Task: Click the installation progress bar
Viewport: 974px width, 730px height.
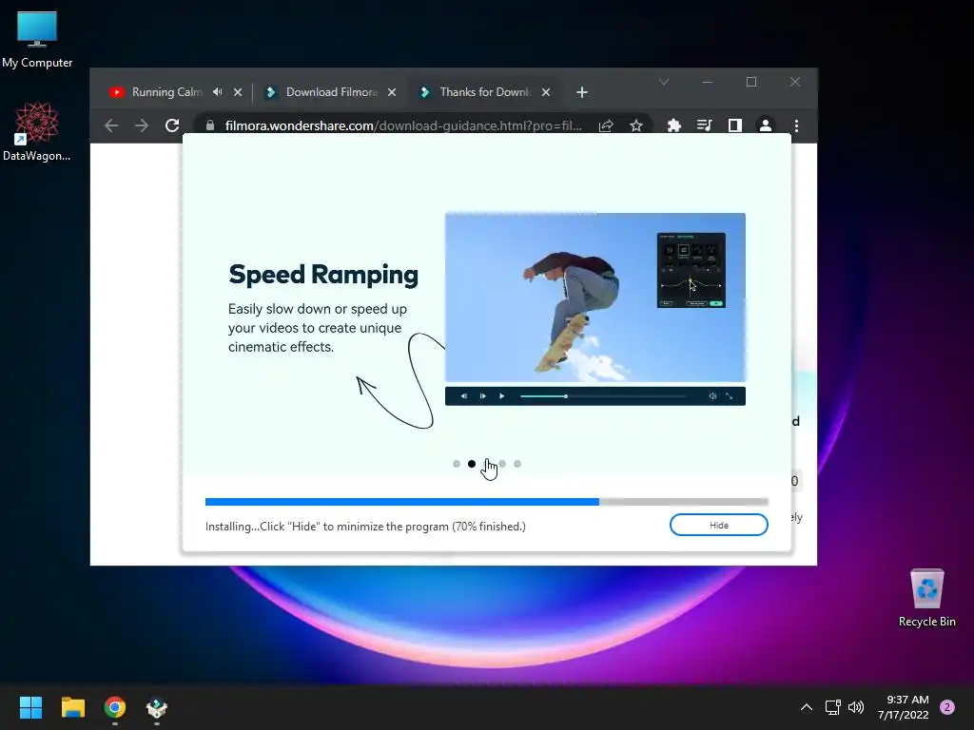Action: [486, 502]
